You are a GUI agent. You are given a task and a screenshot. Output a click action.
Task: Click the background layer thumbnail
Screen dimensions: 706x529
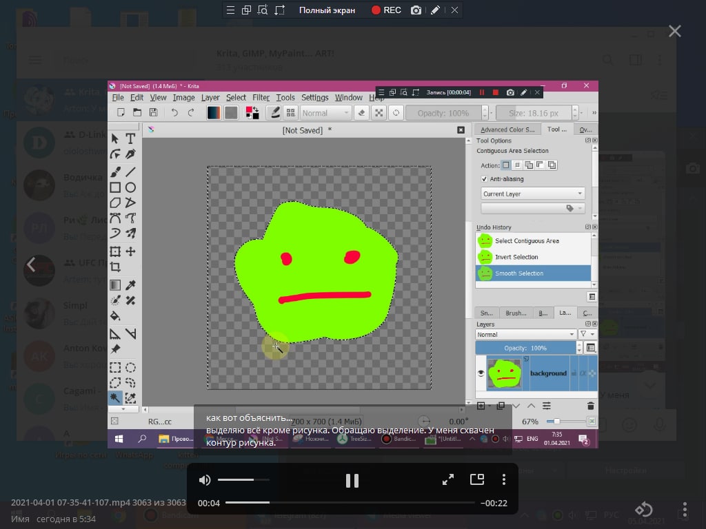coord(504,373)
